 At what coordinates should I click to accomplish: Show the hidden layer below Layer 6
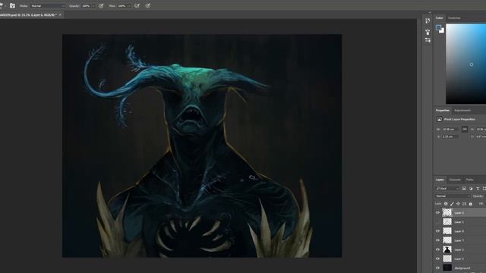click(x=437, y=222)
